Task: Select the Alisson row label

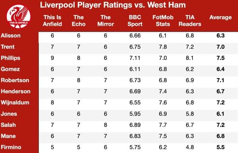Action: click(x=11, y=36)
